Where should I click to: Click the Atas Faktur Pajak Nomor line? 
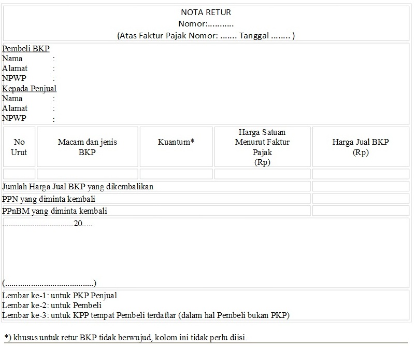pos(206,36)
